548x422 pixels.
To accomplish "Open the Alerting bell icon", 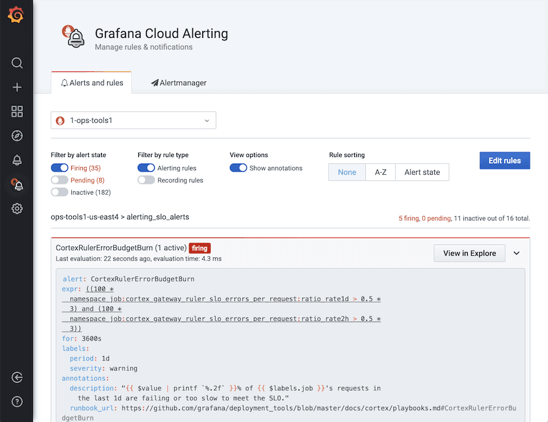I will [x=16, y=160].
